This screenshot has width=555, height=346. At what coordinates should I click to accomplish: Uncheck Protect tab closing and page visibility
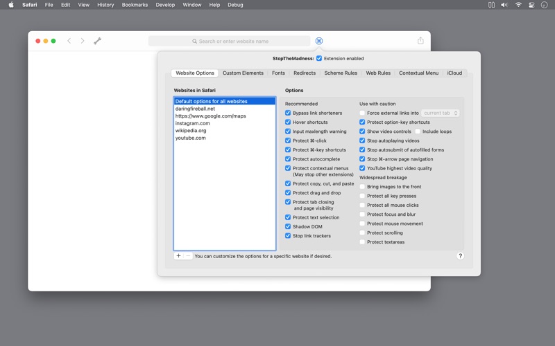(x=288, y=202)
